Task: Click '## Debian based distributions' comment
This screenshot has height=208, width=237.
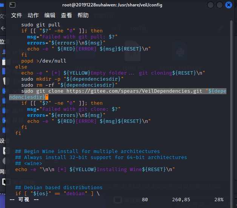Action: 59,188
